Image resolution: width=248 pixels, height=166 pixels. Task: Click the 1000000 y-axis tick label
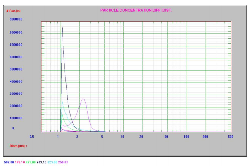16,118
